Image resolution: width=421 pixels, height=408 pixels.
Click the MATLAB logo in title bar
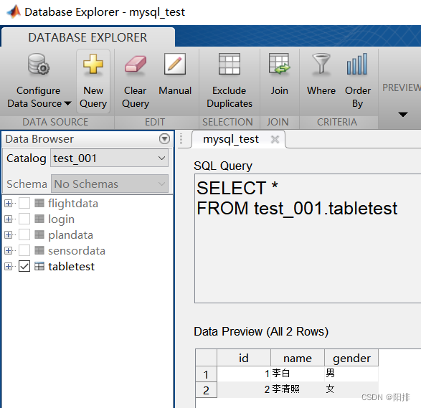[14, 11]
